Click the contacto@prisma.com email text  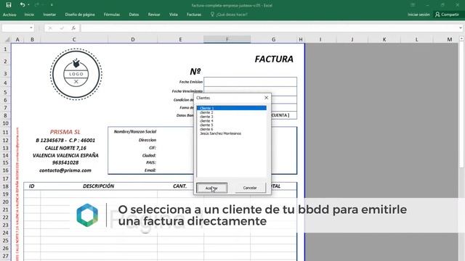pyautogui.click(x=65, y=170)
